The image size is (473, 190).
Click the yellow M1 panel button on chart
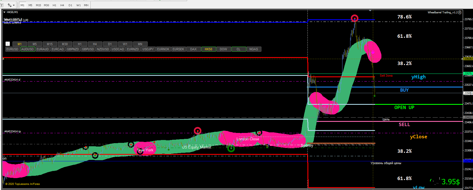[x=20, y=44]
